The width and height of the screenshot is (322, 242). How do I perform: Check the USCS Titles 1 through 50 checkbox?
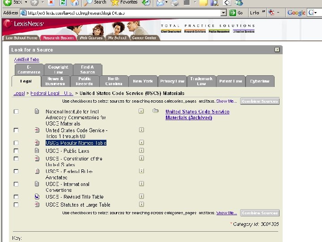[16, 130]
